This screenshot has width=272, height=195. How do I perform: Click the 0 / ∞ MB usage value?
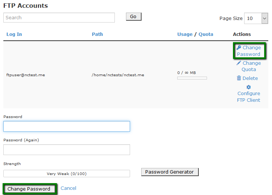(187, 73)
